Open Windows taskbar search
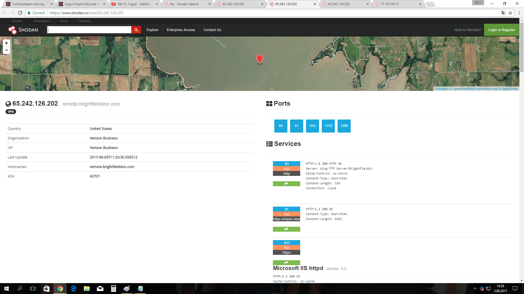The height and width of the screenshot is (294, 524). [x=20, y=289]
